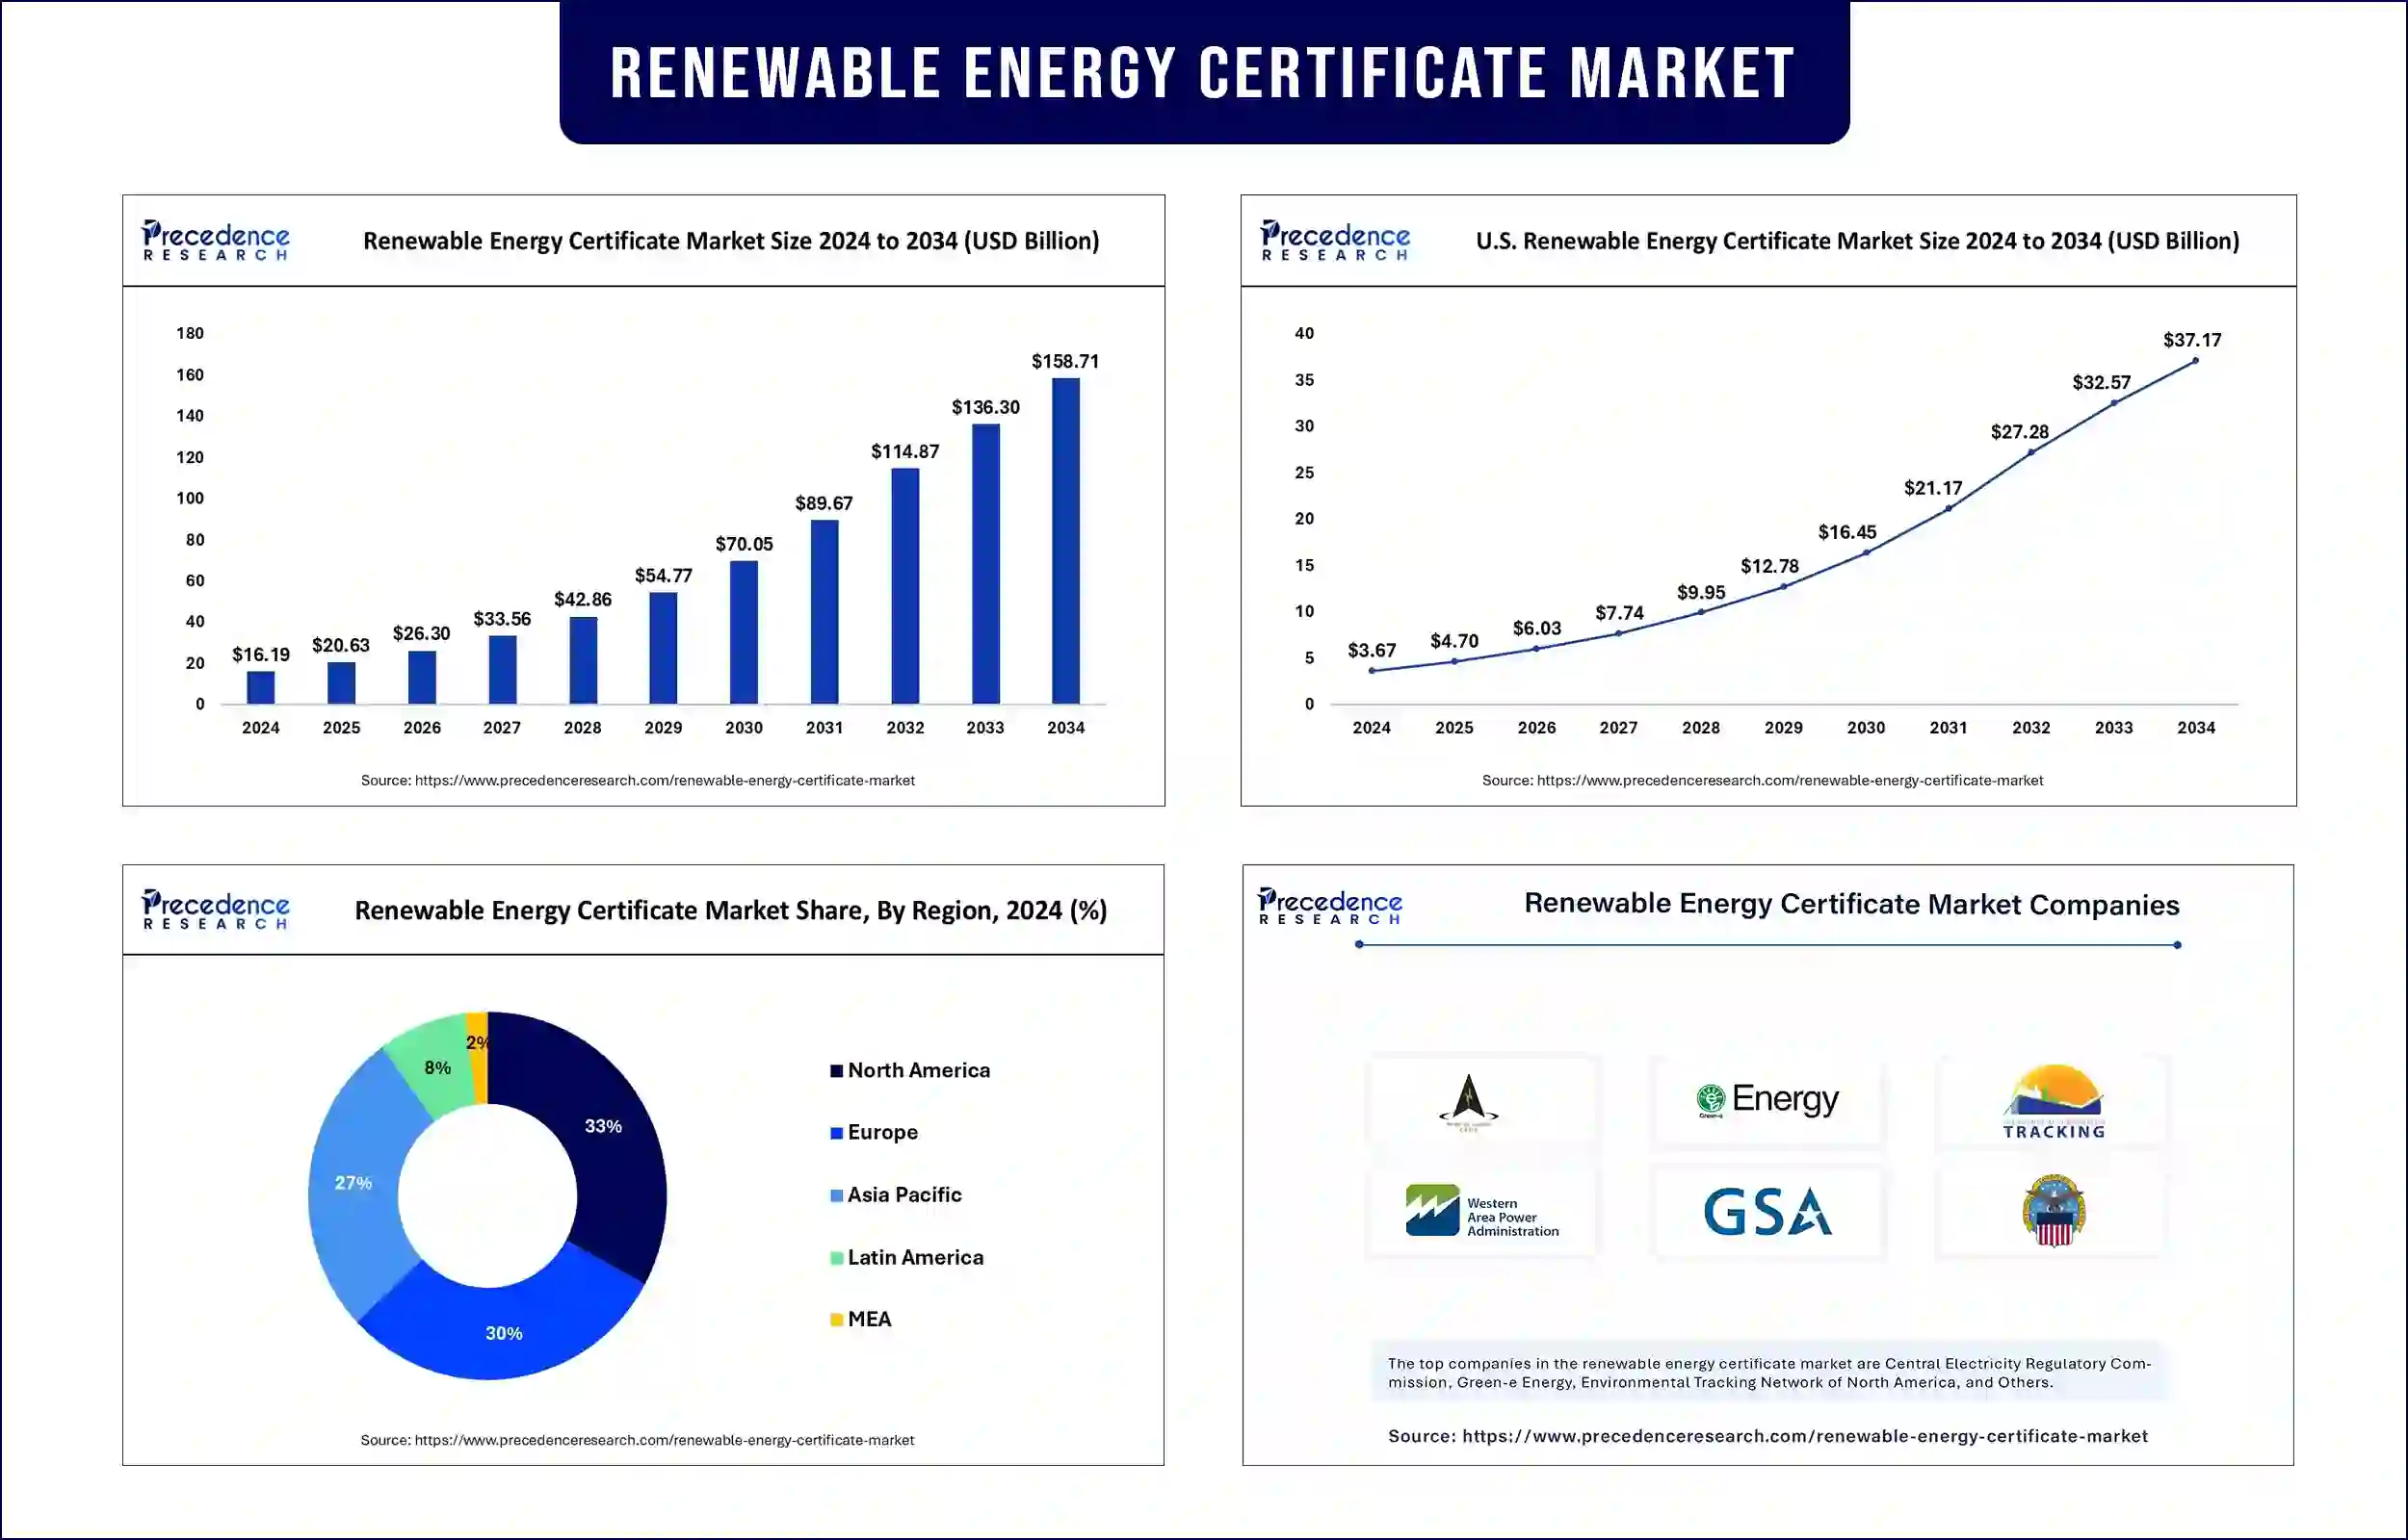The image size is (2408, 1540).
Task: Click the $7.74 value label
Action: pyautogui.click(x=1619, y=613)
